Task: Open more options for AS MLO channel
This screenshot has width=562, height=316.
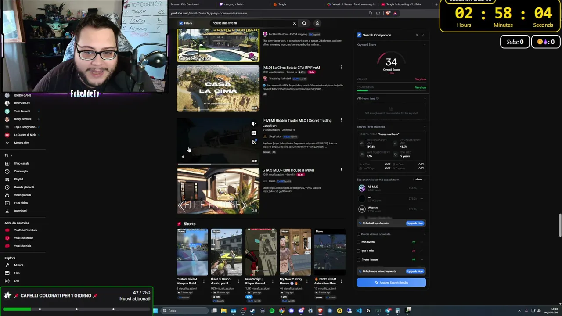Action: (x=422, y=188)
